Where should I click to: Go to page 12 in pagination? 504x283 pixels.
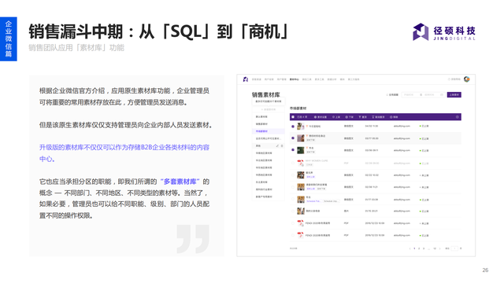[435, 248]
